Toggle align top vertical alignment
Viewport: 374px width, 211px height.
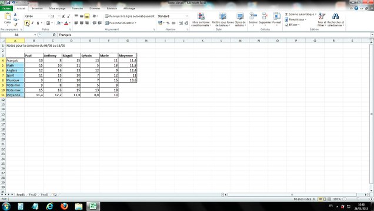pyautogui.click(x=76, y=16)
